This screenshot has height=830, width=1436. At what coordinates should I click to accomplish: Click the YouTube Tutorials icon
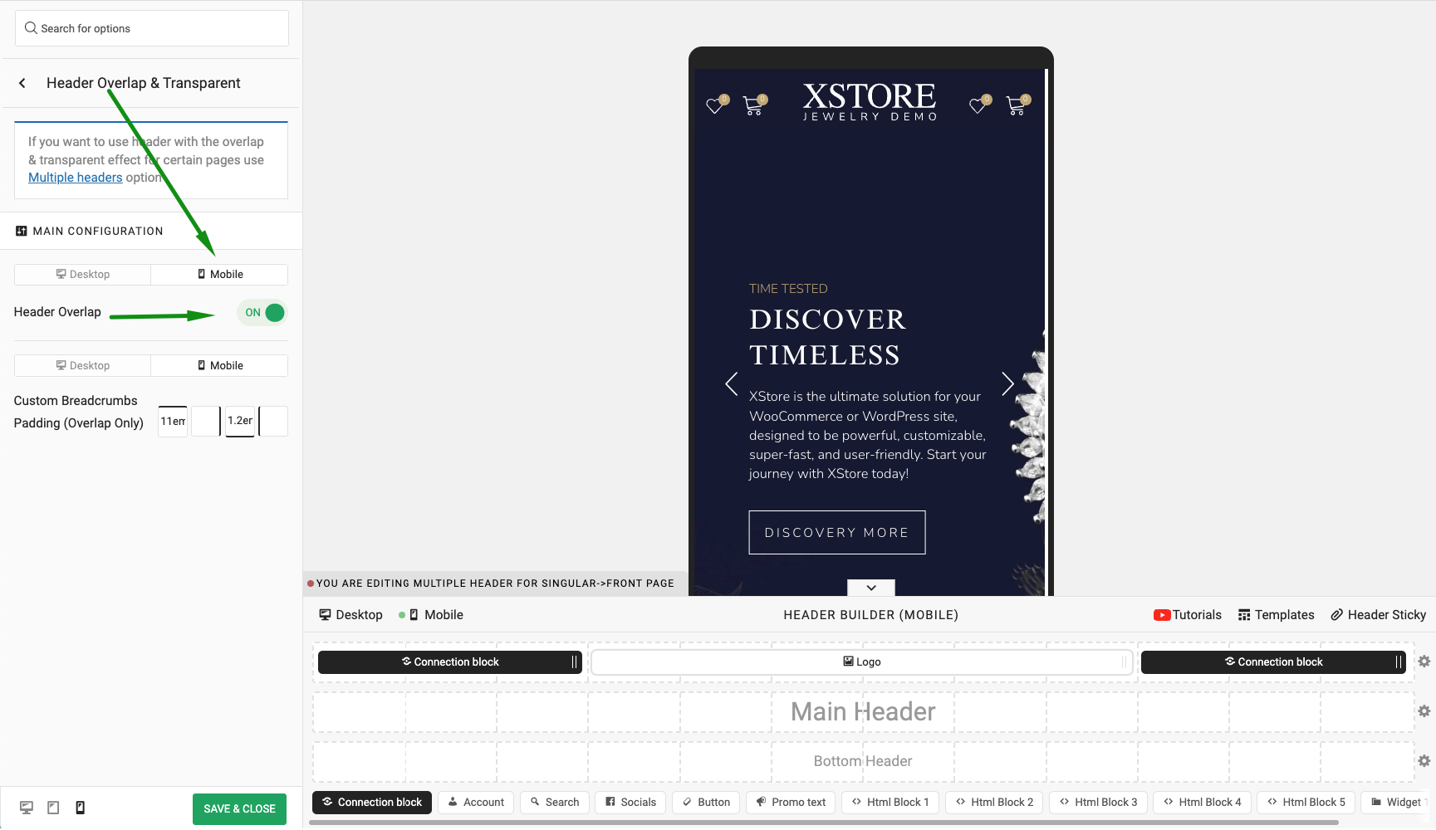[1162, 615]
